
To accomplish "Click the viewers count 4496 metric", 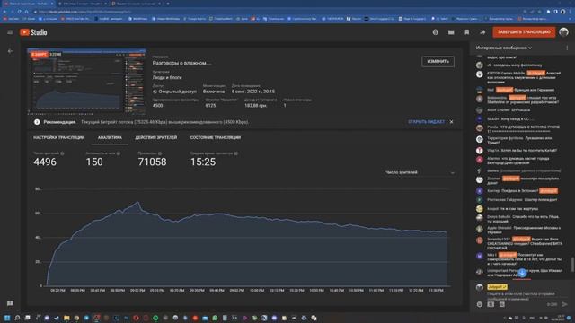I will [45, 161].
